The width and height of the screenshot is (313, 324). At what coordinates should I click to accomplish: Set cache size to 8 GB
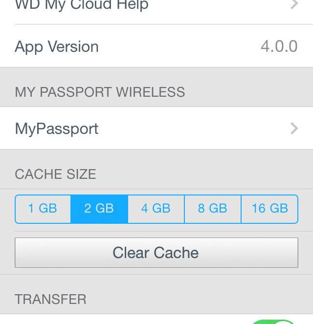point(213,209)
